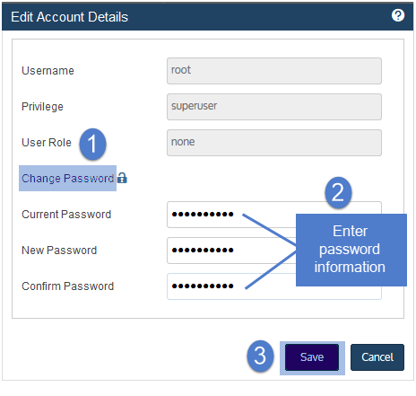Cancel editing account details
The image size is (416, 396).
point(377,357)
